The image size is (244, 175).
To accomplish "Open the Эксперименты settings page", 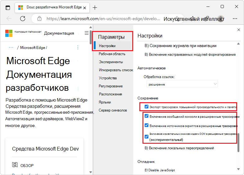I will (x=111, y=62).
